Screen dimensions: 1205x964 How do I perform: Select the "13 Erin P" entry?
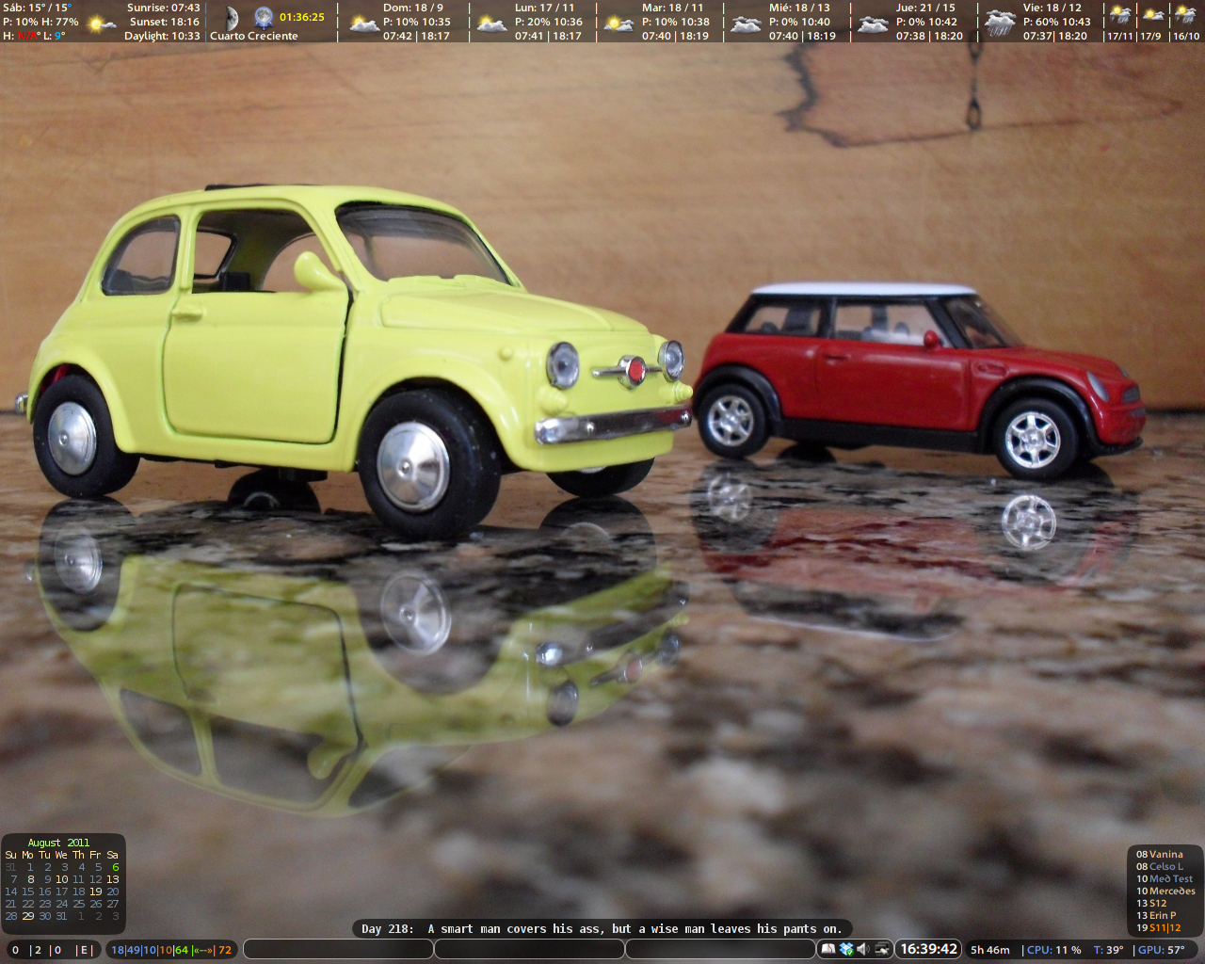point(1156,916)
